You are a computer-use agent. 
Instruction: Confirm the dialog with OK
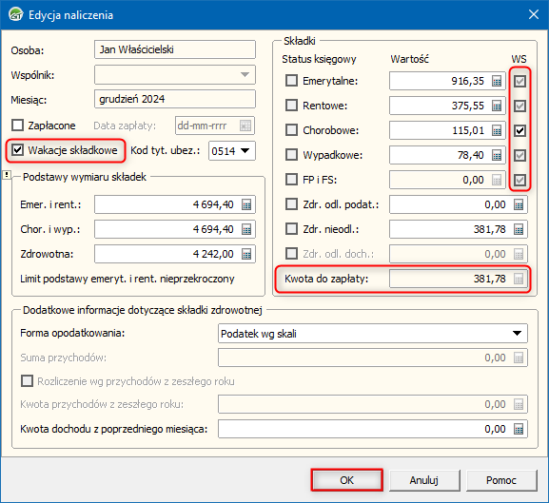[x=346, y=480]
